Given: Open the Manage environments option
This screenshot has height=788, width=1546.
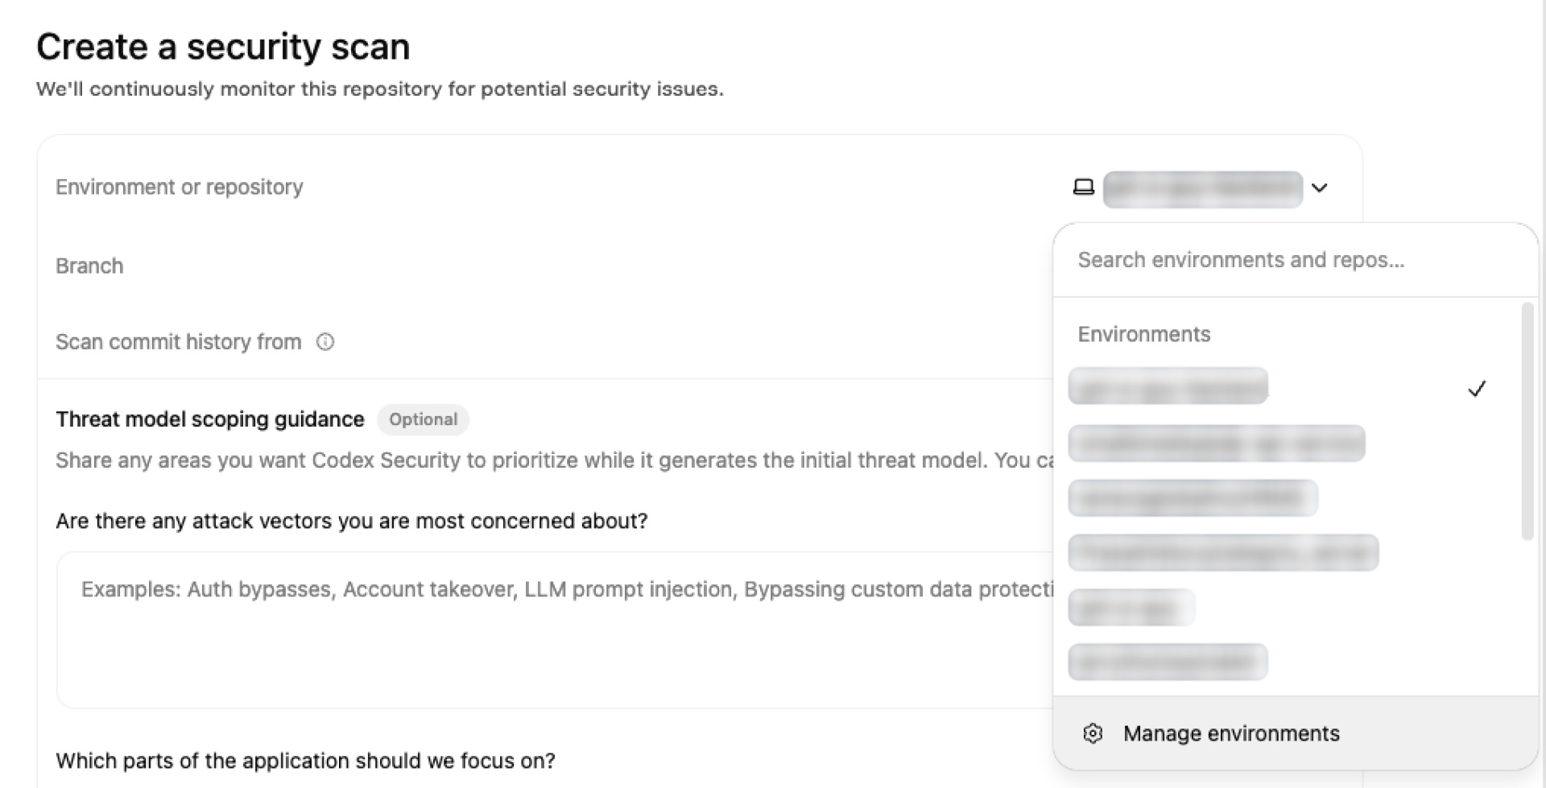Looking at the screenshot, I should pyautogui.click(x=1231, y=733).
